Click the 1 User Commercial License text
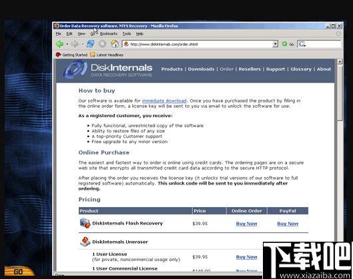353x279 pixels. pyautogui.click(x=125, y=268)
